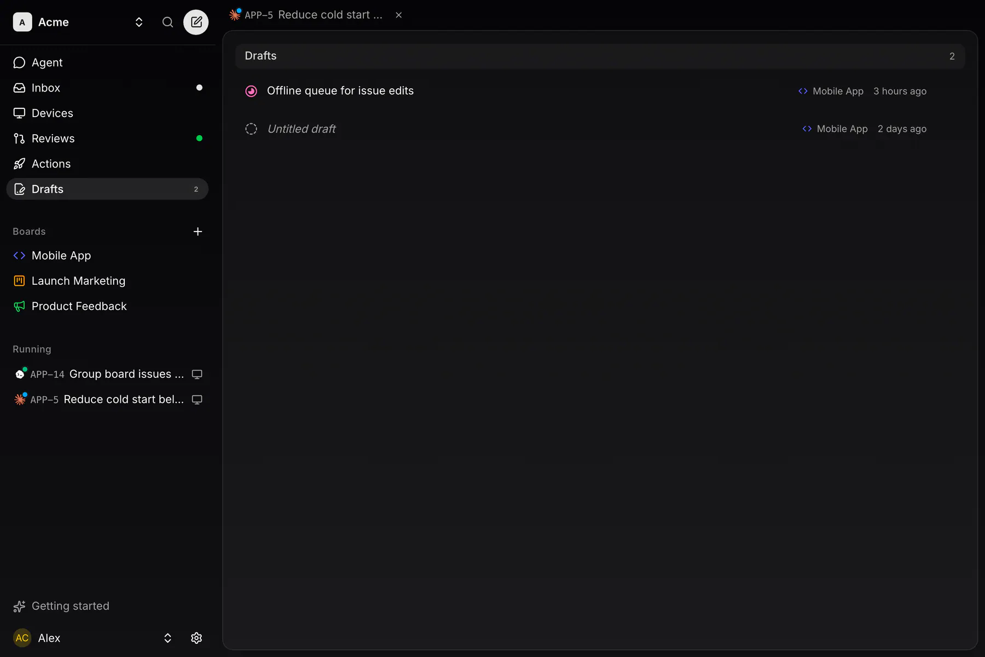Click the AC user avatar
The width and height of the screenshot is (985, 657).
coord(22,638)
